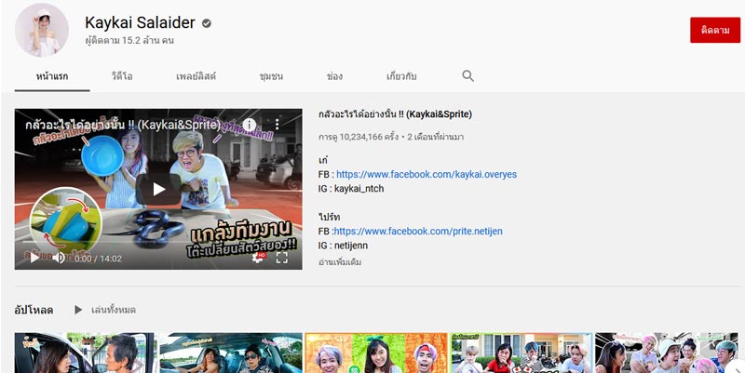Click the video player progress bar
This screenshot has height=373, width=745.
point(158,242)
